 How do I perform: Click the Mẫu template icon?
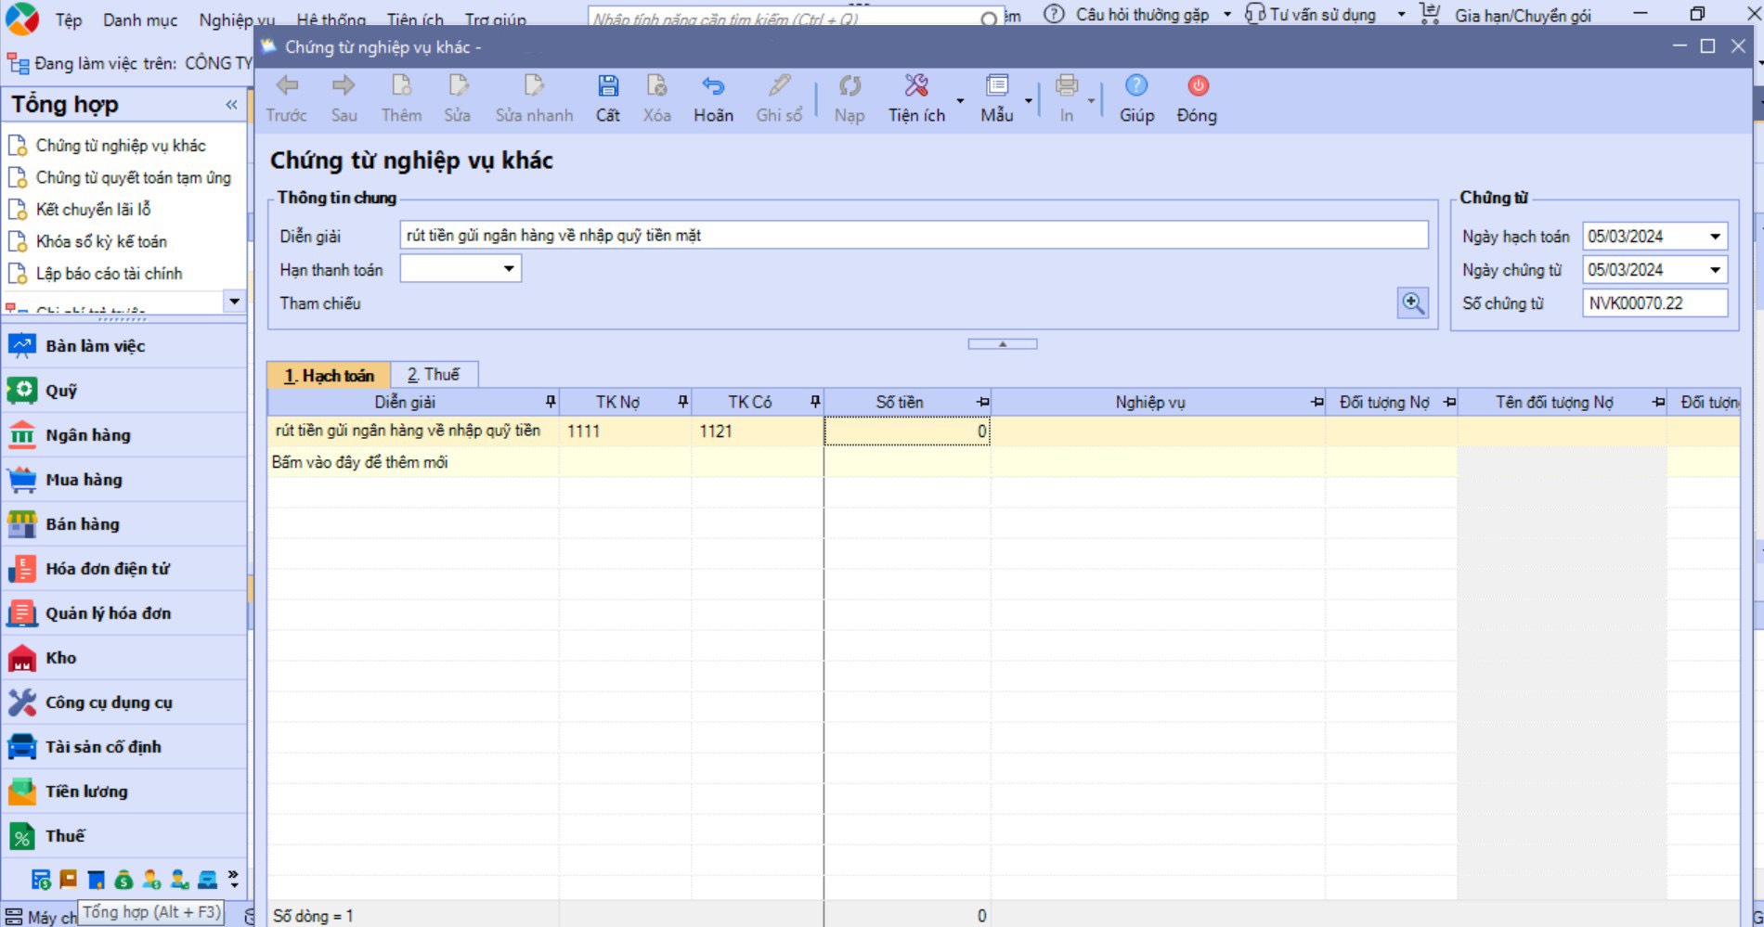point(996,87)
